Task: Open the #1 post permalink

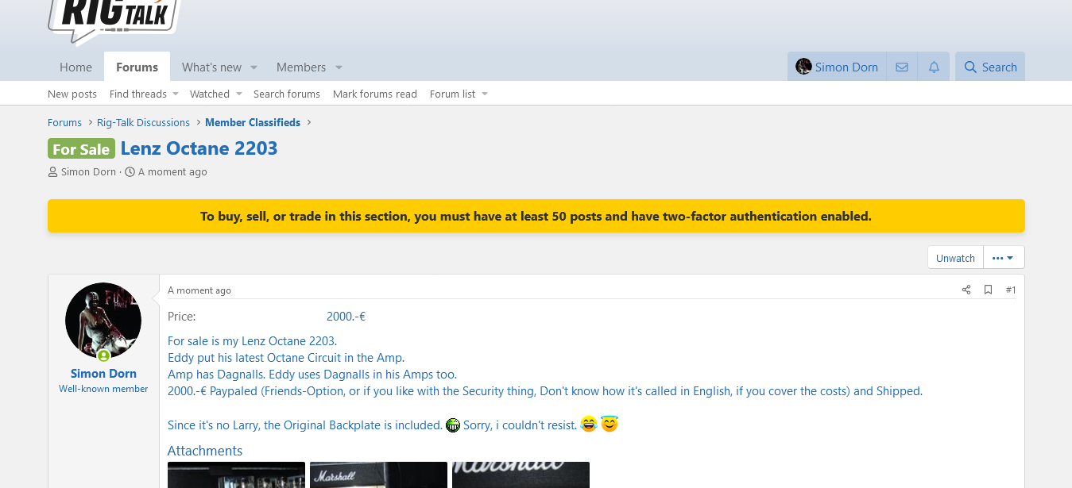Action: (1011, 290)
